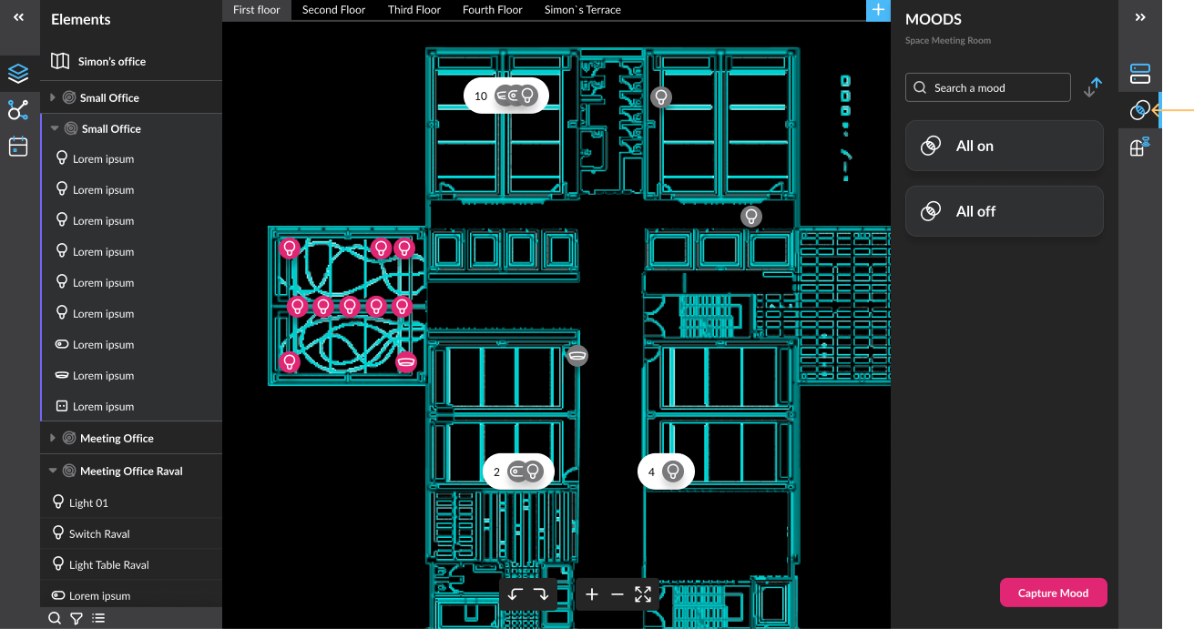Activate the All on mood
Viewport: 1194px width, 629px height.
(x=1005, y=146)
